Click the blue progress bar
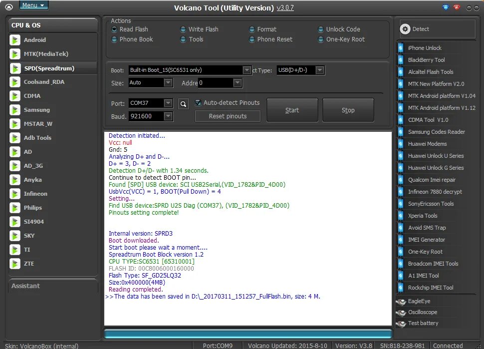The height and width of the screenshot is (349, 484). click(248, 334)
